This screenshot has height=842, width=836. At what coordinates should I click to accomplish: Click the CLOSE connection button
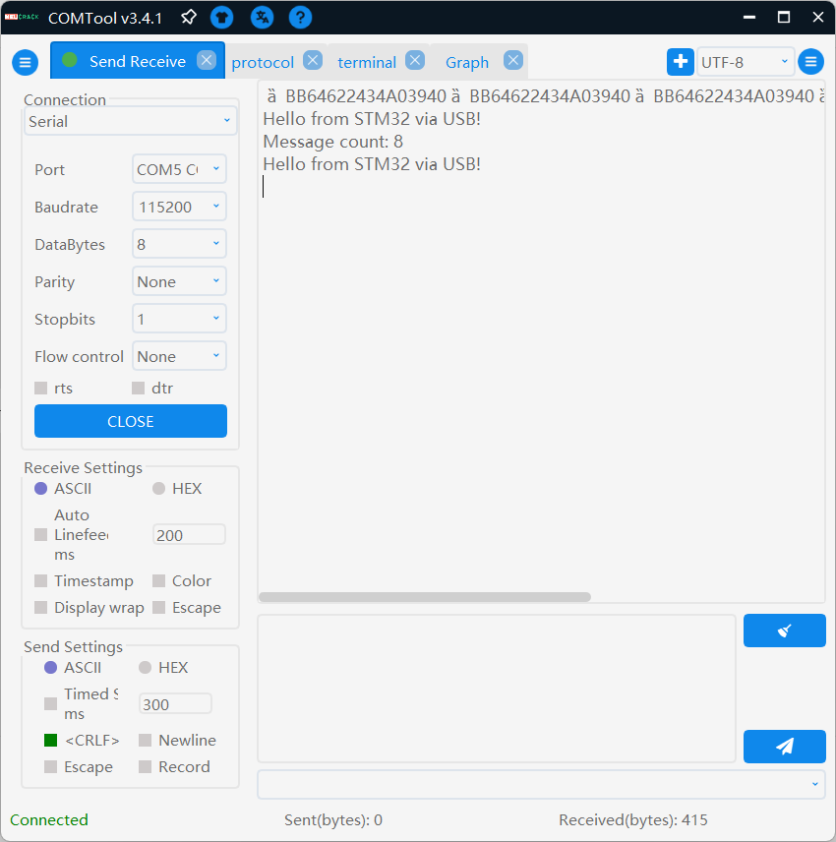(x=131, y=421)
